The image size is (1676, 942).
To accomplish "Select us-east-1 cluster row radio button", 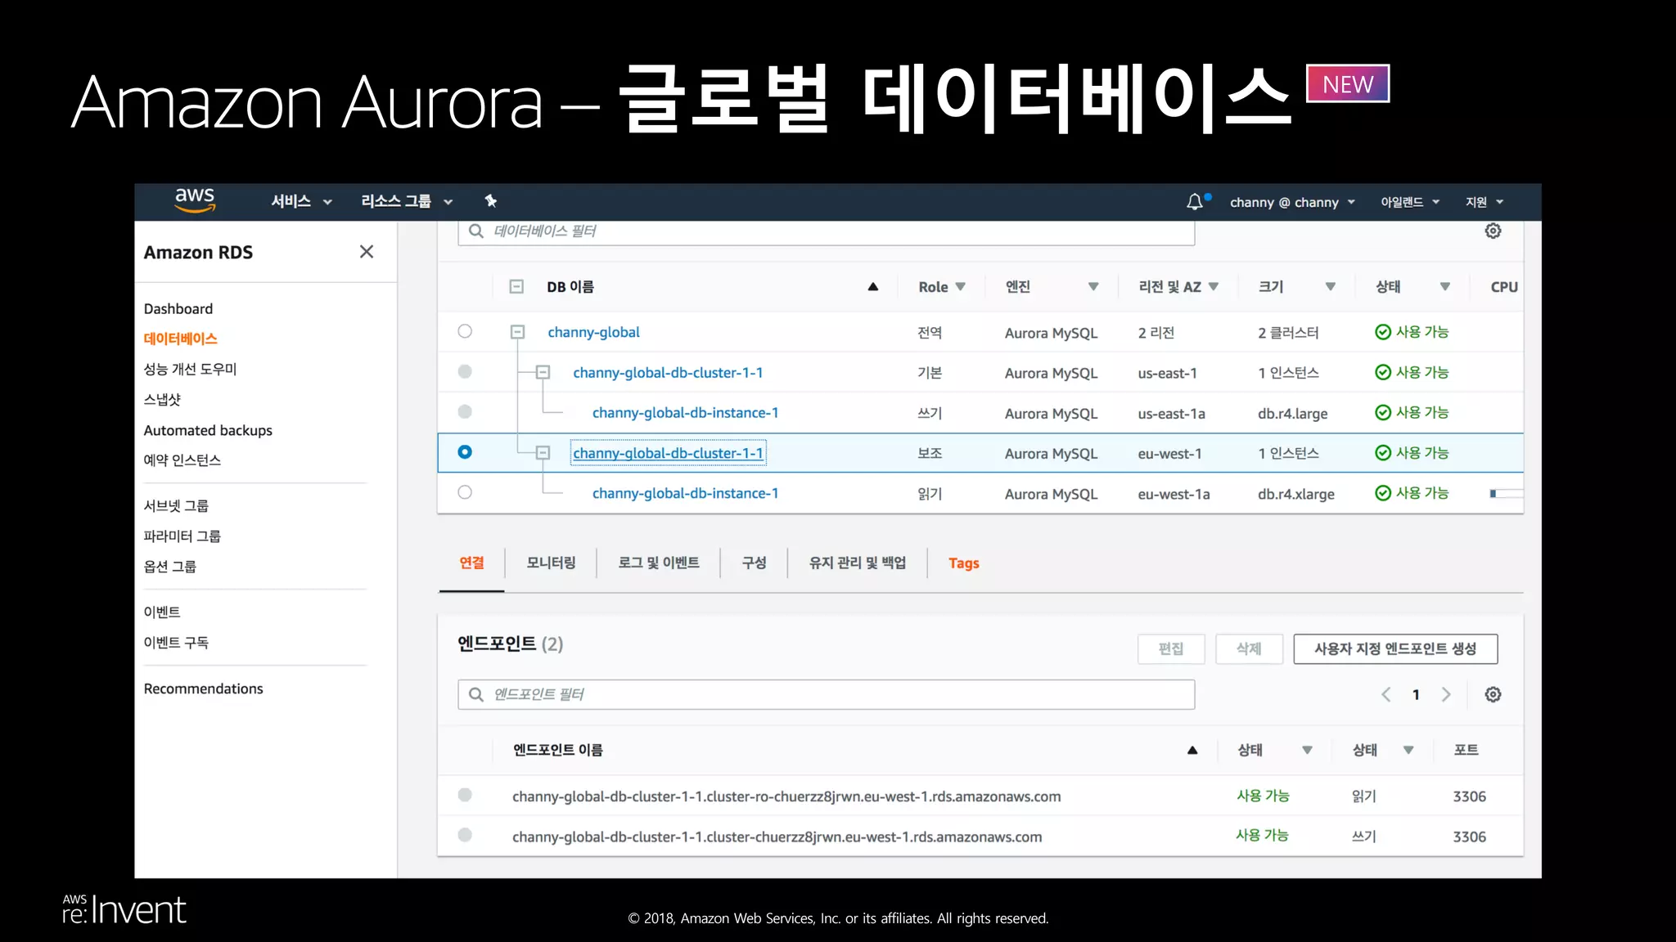I will click(465, 371).
